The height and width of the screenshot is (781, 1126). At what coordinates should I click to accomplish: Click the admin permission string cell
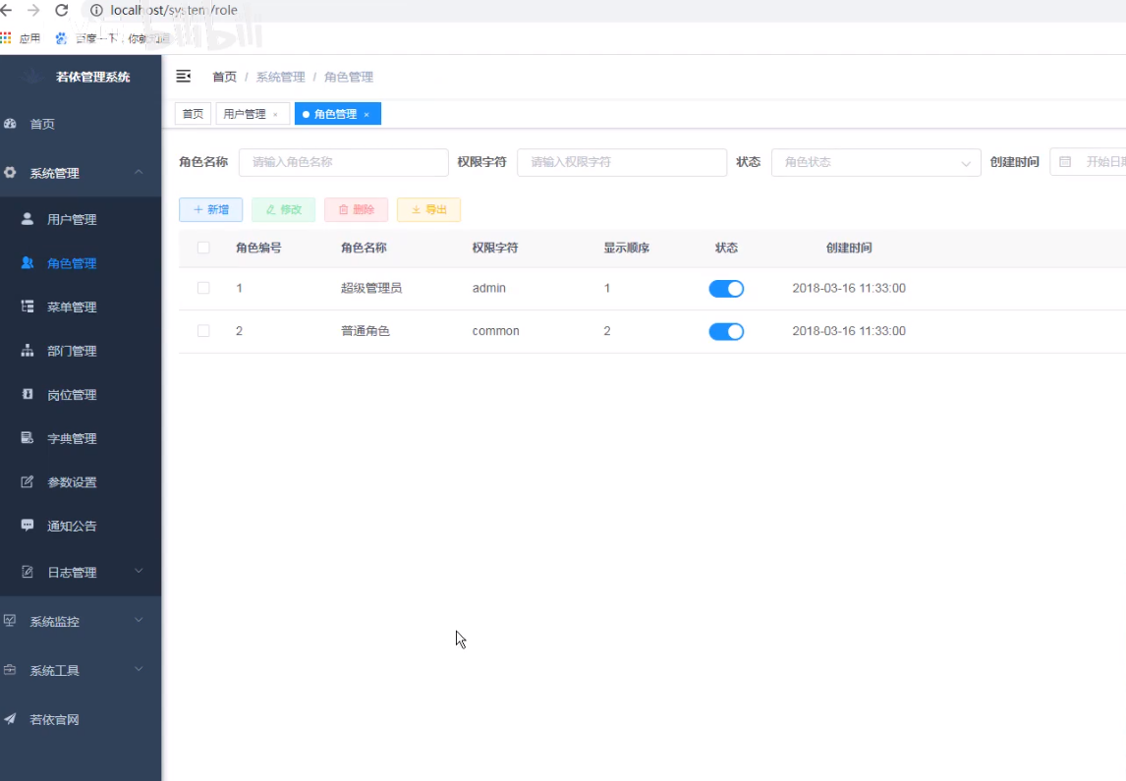coord(489,288)
